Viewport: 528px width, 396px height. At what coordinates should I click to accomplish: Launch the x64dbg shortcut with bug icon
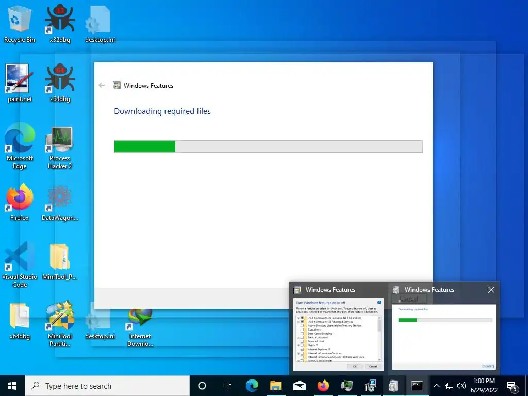click(x=60, y=84)
